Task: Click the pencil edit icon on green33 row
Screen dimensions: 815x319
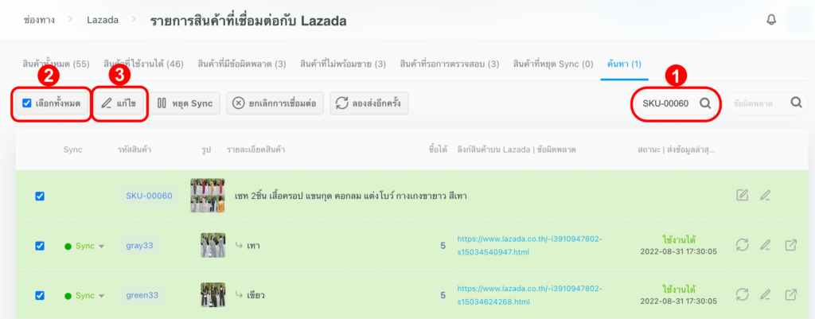Action: click(766, 294)
